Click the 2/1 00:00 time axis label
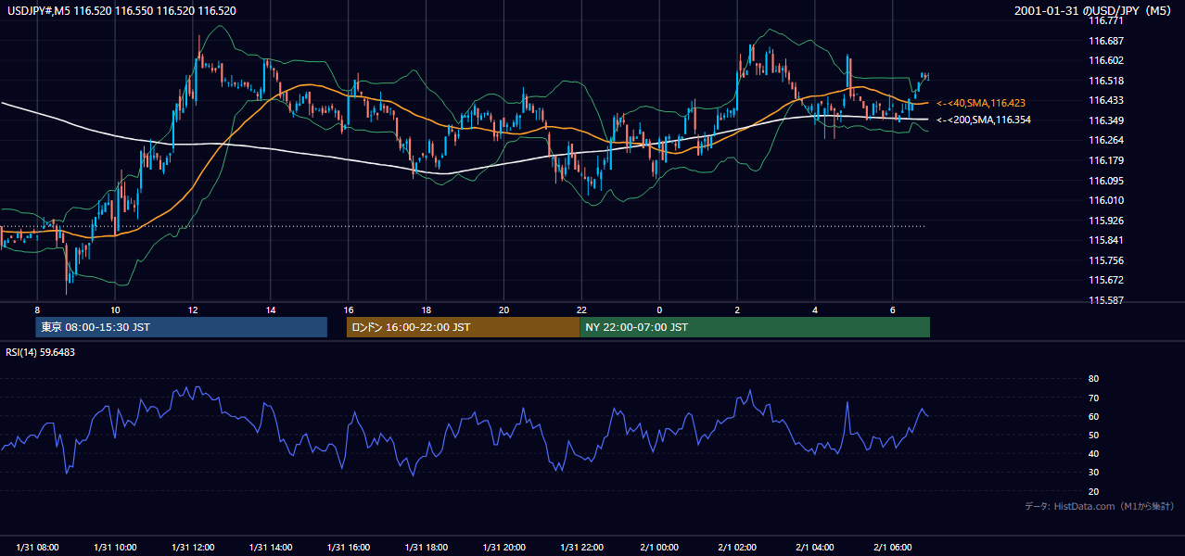Image resolution: width=1185 pixels, height=556 pixels. point(660,548)
